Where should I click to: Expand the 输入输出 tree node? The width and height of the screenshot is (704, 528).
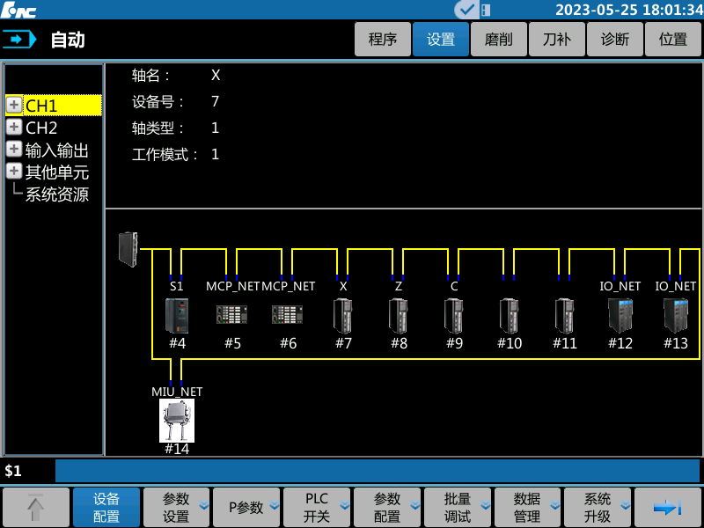(x=14, y=150)
